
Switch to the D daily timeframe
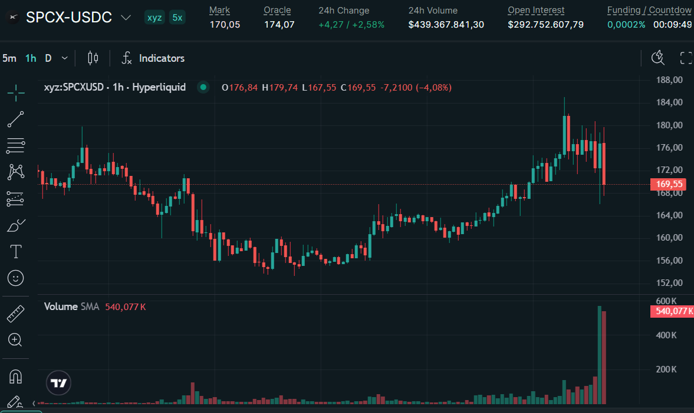tap(48, 58)
